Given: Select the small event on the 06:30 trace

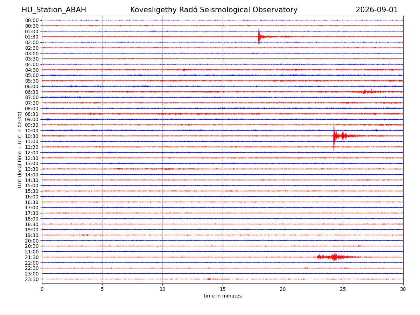Looking at the screenshot, I should pos(369,92).
